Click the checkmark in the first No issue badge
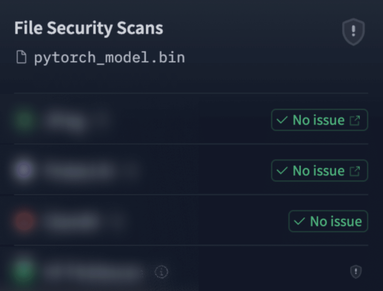The width and height of the screenshot is (383, 291). 282,120
